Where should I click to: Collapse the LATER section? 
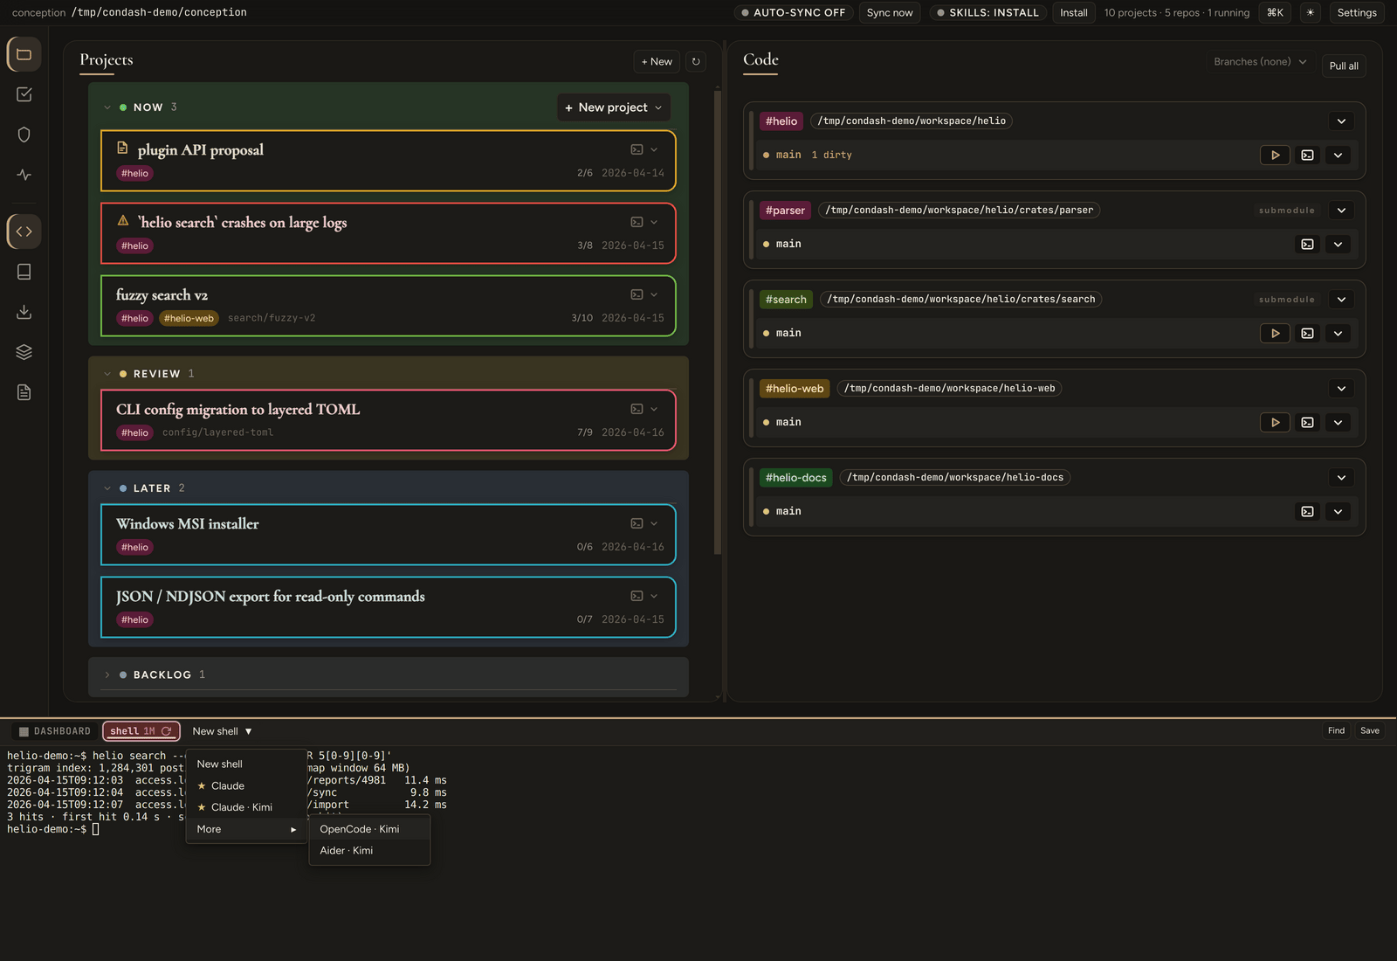pos(107,488)
